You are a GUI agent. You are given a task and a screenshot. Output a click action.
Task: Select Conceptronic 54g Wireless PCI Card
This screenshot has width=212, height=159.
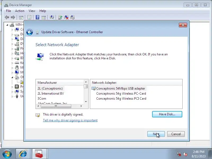pyautogui.click(x=121, y=98)
